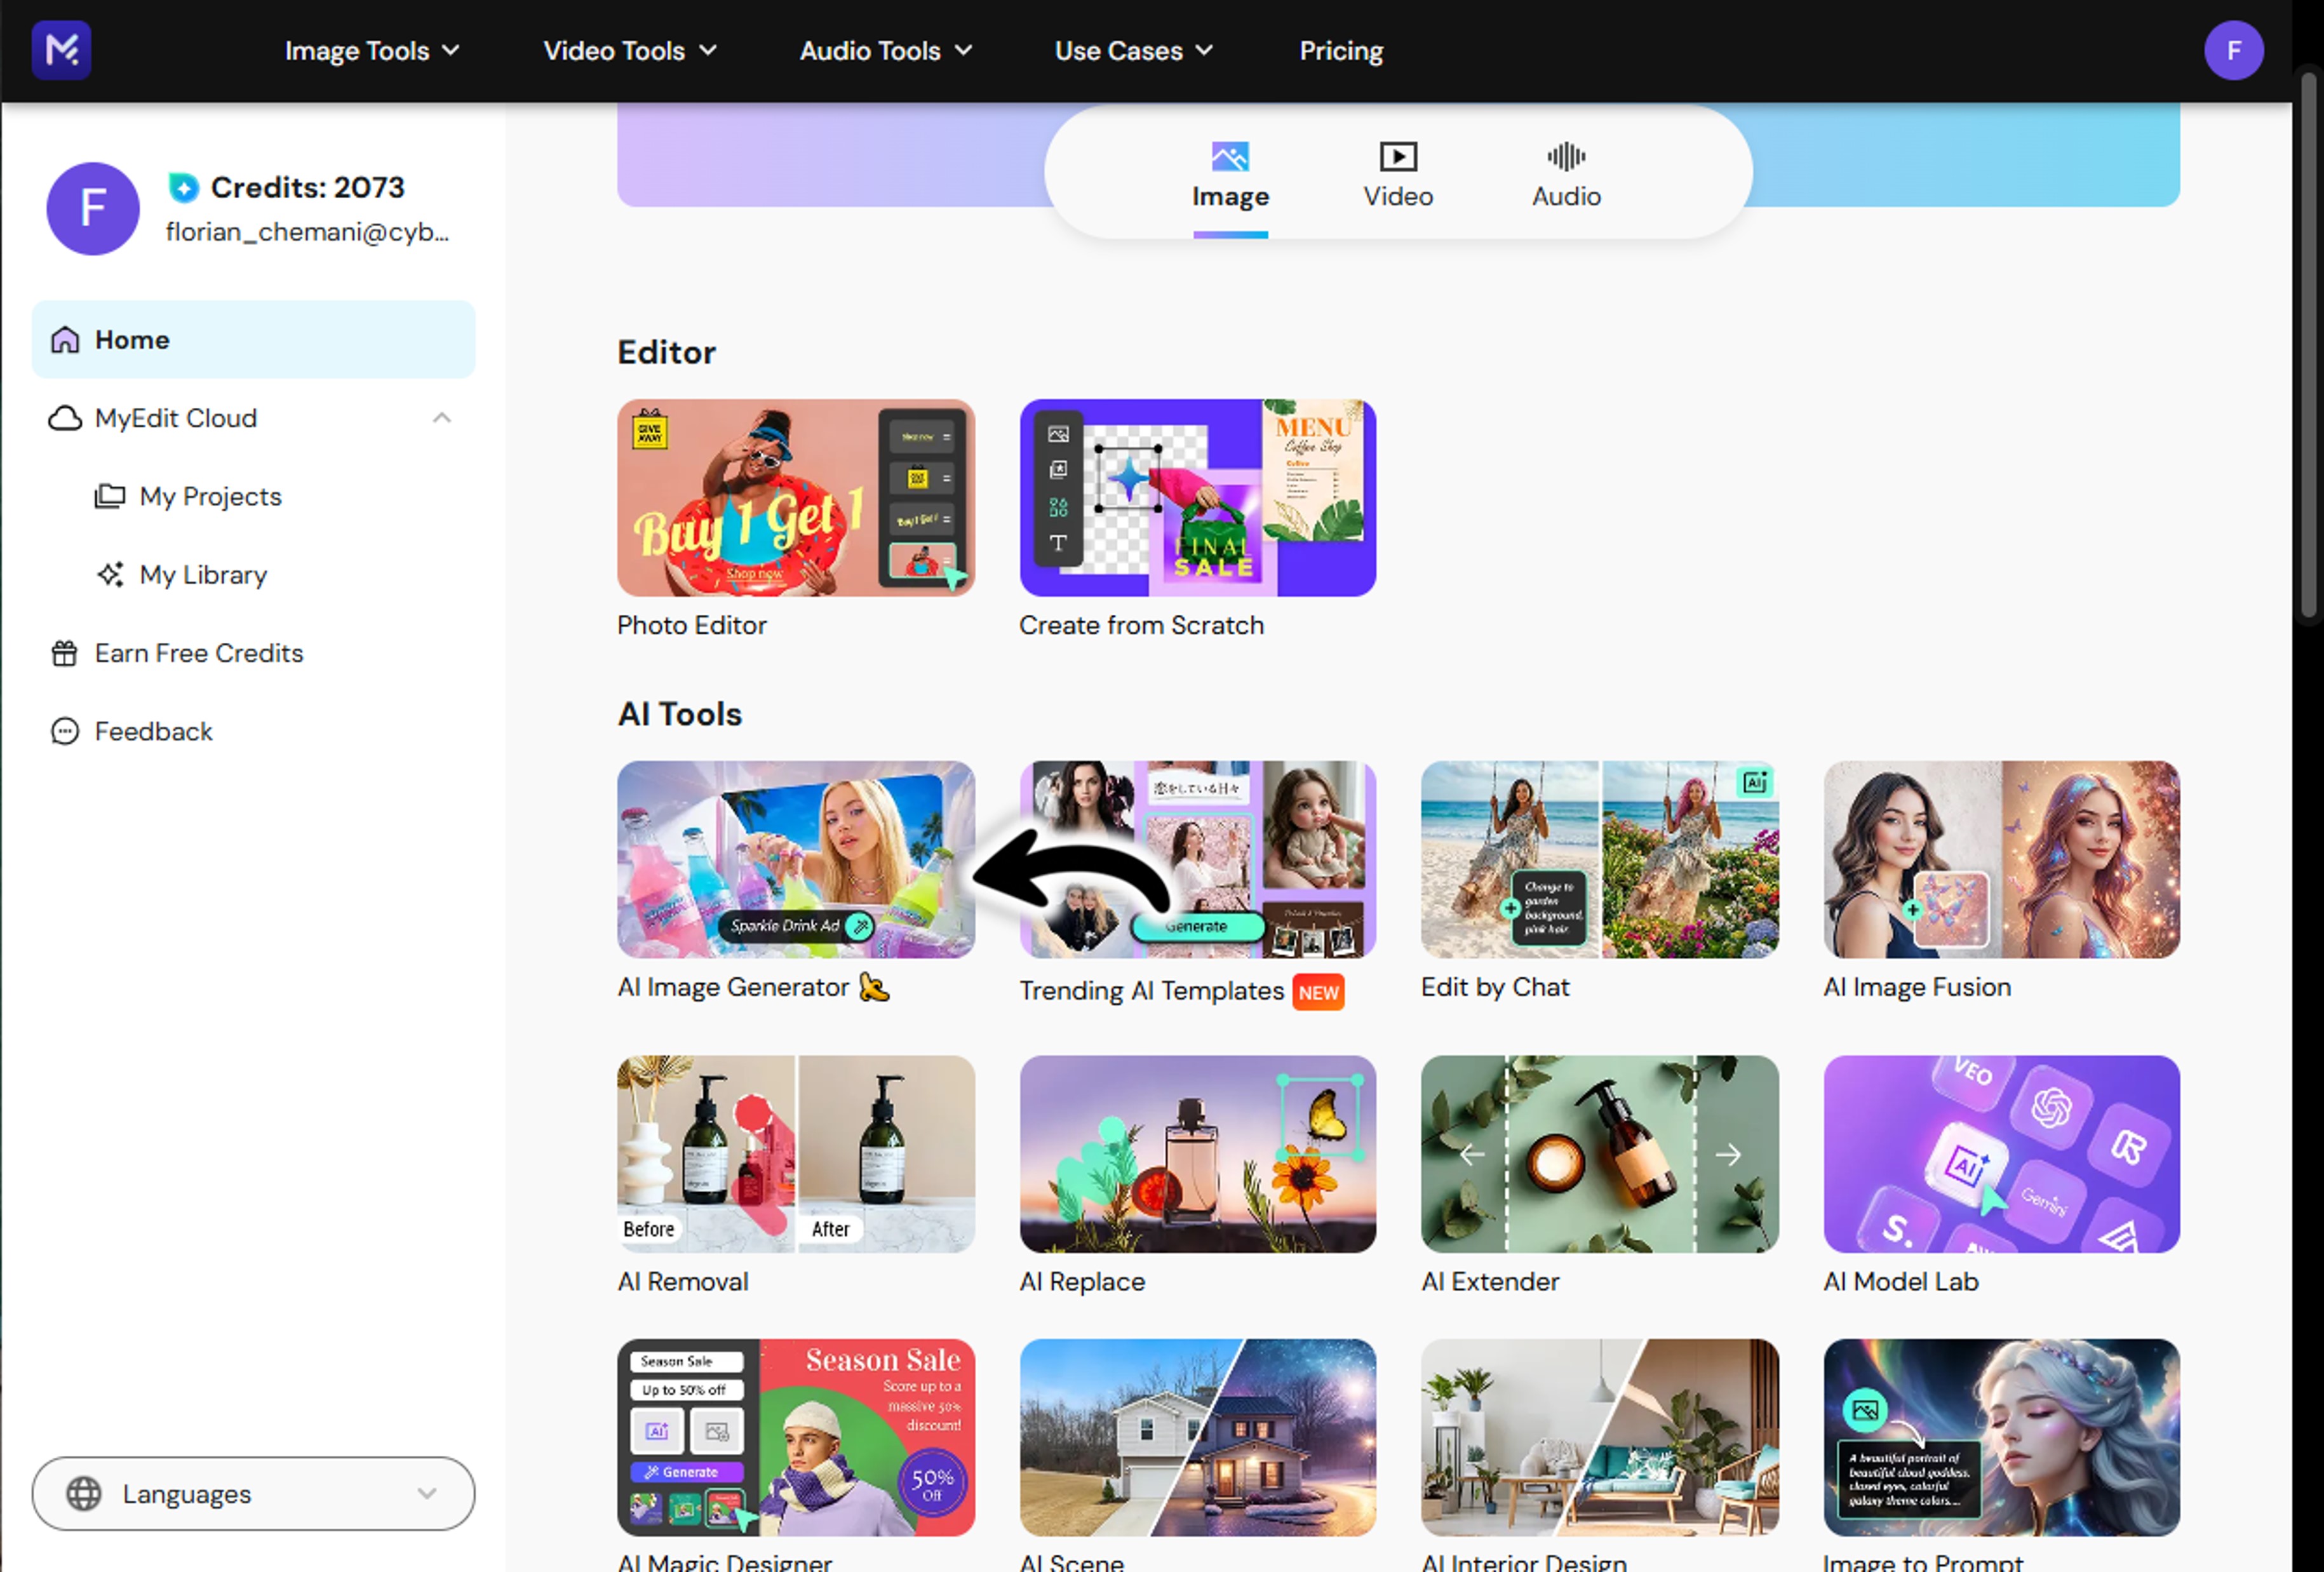Click the Home house icon
This screenshot has width=2324, height=1572.
[x=65, y=340]
